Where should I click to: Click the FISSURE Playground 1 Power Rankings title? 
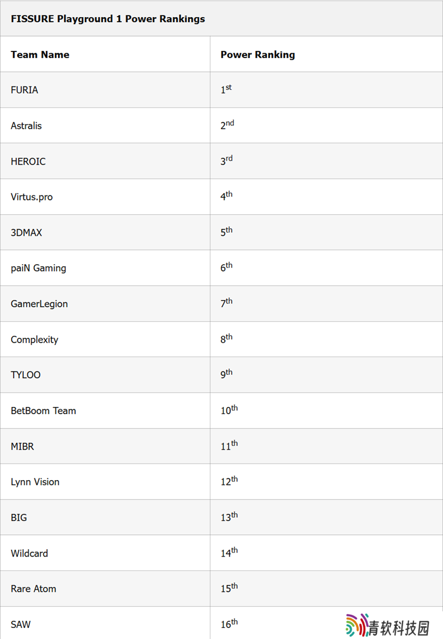pyautogui.click(x=108, y=19)
